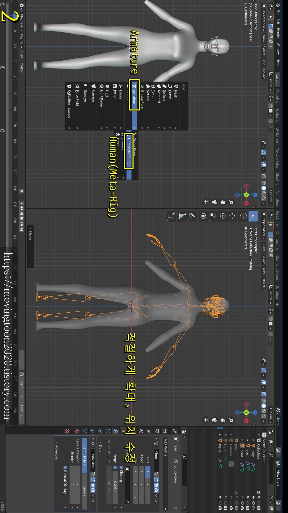Open the File menu
The height and width of the screenshot is (513, 288).
(x=278, y=12)
